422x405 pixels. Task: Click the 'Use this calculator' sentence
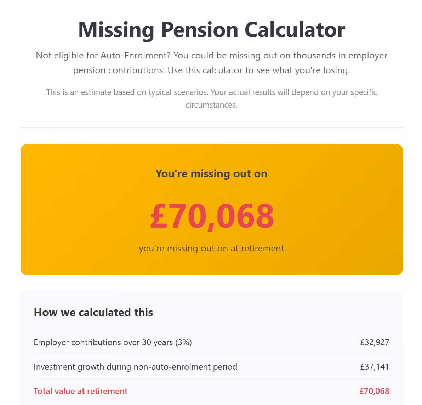pyautogui.click(x=259, y=70)
